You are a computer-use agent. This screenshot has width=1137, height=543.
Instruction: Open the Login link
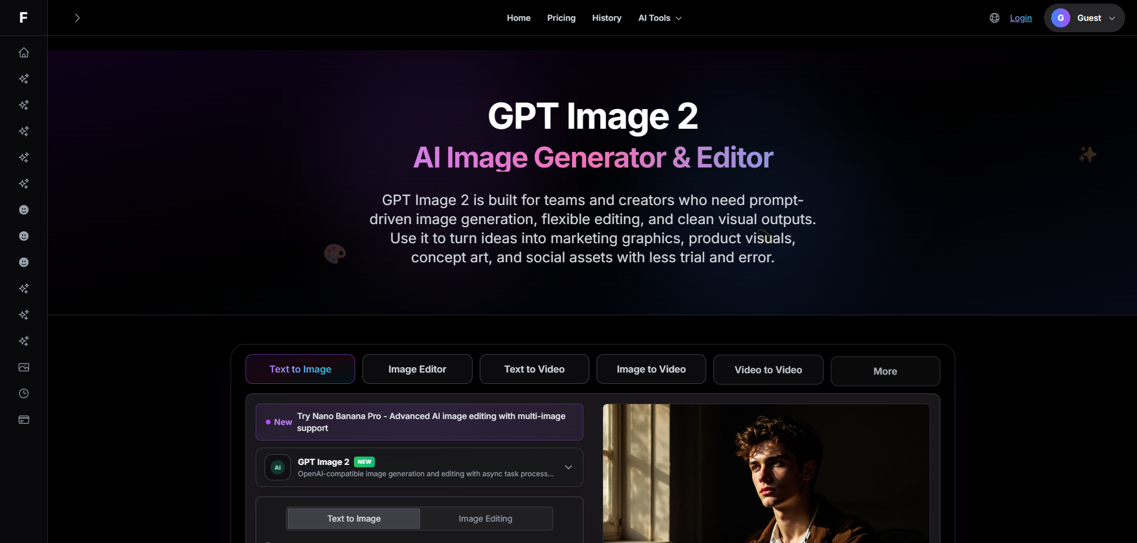[x=1021, y=18]
